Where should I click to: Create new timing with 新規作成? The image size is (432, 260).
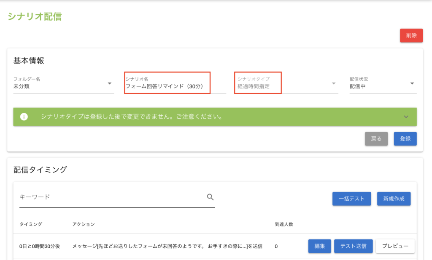point(394,199)
